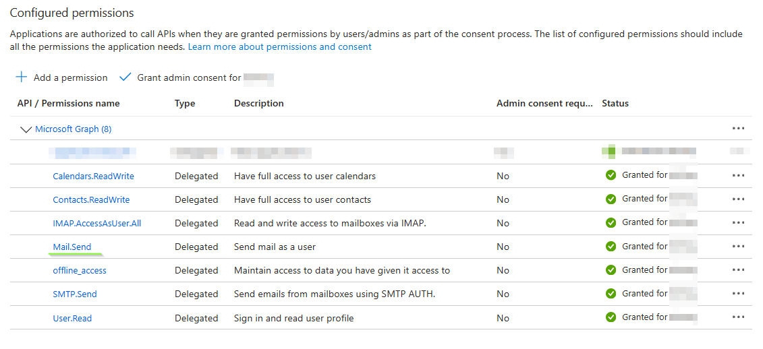
Task: Click 'Sign in and read user profile' description
Action: [x=293, y=319]
